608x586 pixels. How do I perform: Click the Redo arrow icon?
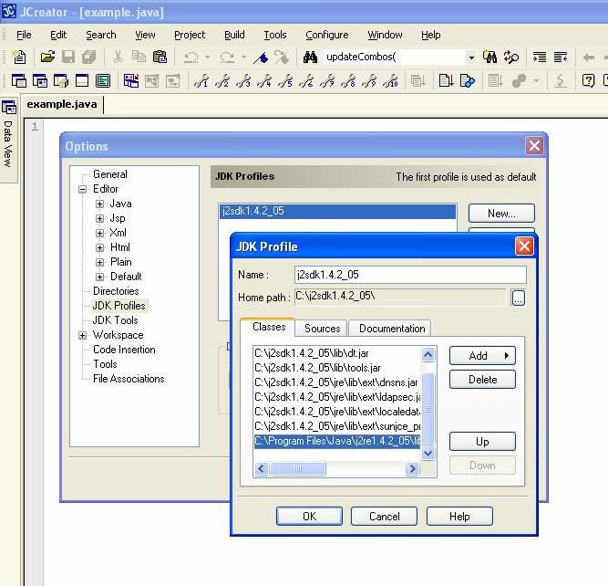(x=227, y=58)
